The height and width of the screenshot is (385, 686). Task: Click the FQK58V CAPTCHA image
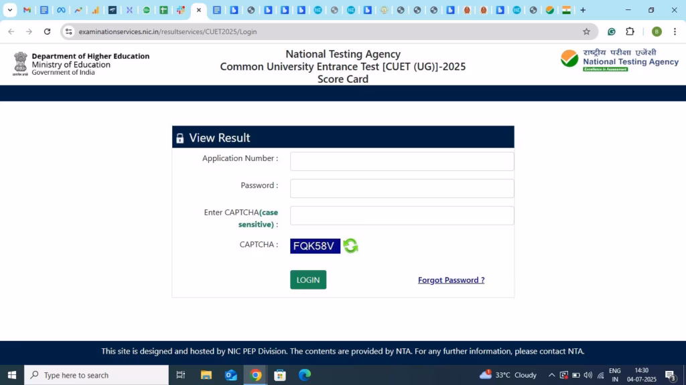click(315, 246)
